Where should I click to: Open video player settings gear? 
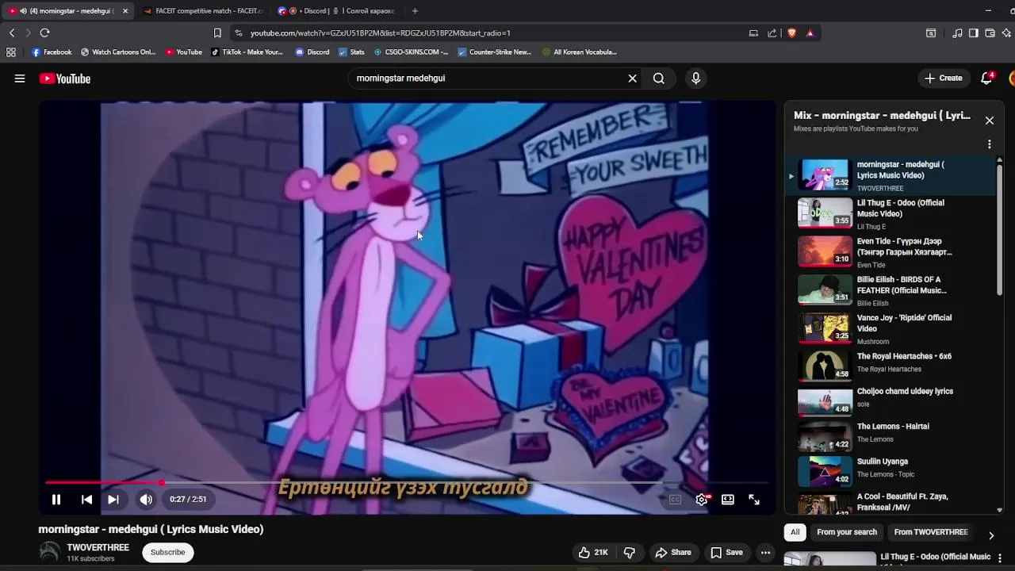702,500
